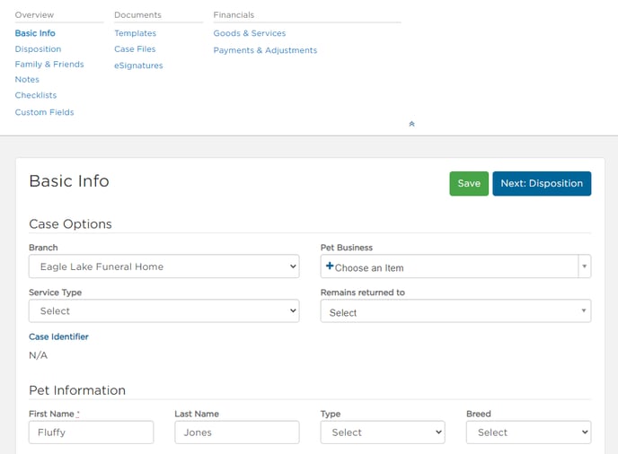The image size is (618, 454).
Task: Click the First Name field containing Fluffy
Action: click(91, 432)
